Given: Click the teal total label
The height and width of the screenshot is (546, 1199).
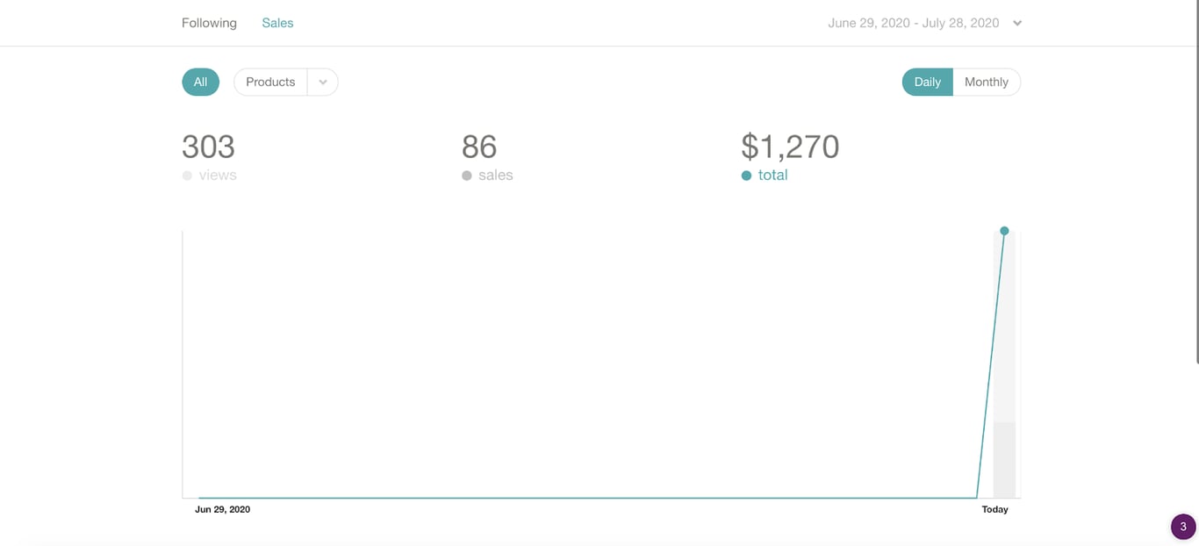Looking at the screenshot, I should [772, 175].
